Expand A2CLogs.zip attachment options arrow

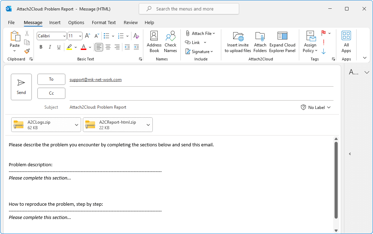77,125
